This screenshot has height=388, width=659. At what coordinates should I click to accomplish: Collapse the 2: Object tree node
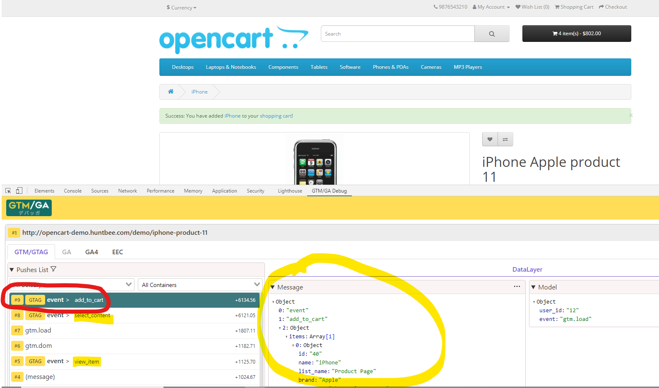click(280, 328)
